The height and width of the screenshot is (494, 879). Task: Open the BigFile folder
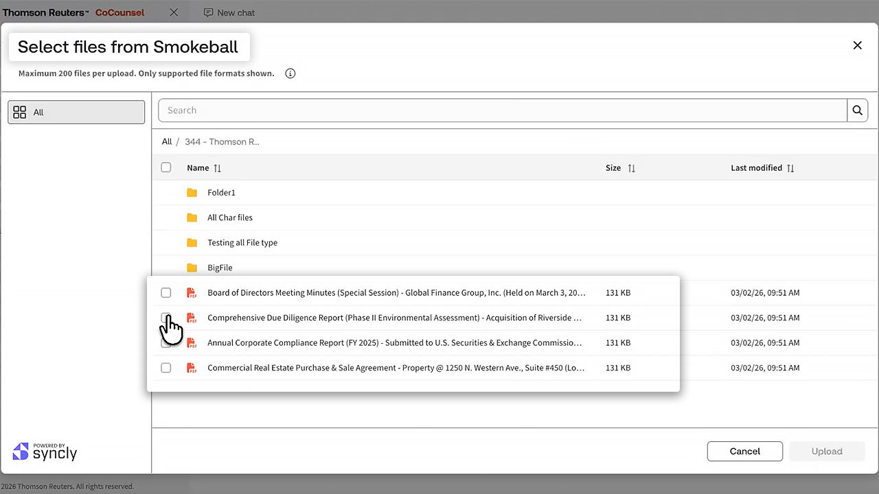point(220,268)
